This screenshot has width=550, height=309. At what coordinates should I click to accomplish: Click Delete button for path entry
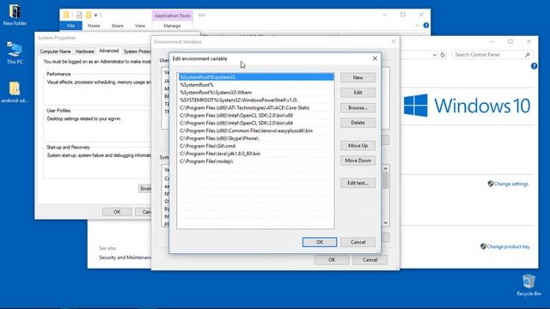click(x=357, y=123)
